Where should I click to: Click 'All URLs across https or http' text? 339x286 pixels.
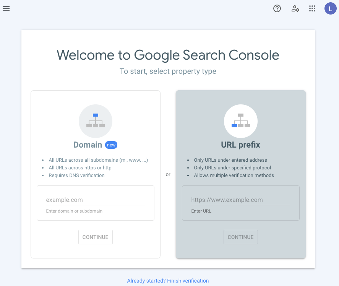pos(80,168)
